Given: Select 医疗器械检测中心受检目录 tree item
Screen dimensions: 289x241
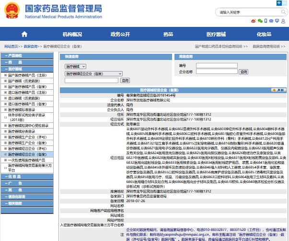Looking at the screenshot, I should [x=28, y=126].
